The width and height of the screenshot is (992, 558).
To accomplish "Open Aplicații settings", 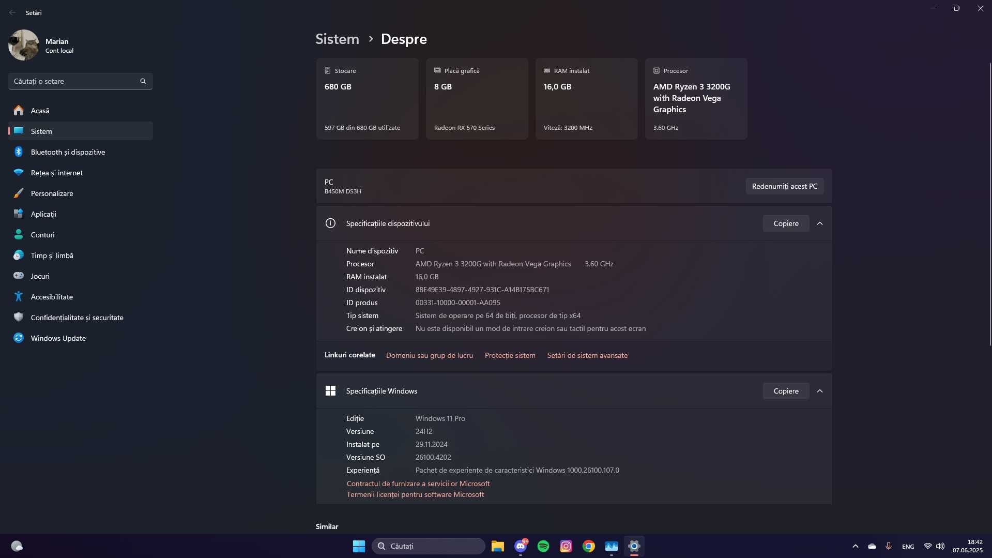I will [x=80, y=214].
